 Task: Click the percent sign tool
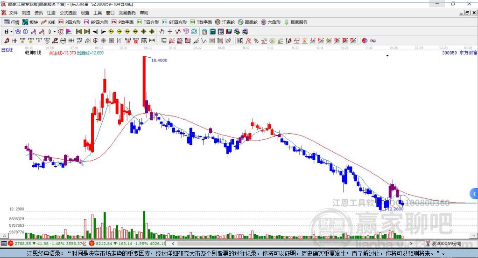coord(256,41)
